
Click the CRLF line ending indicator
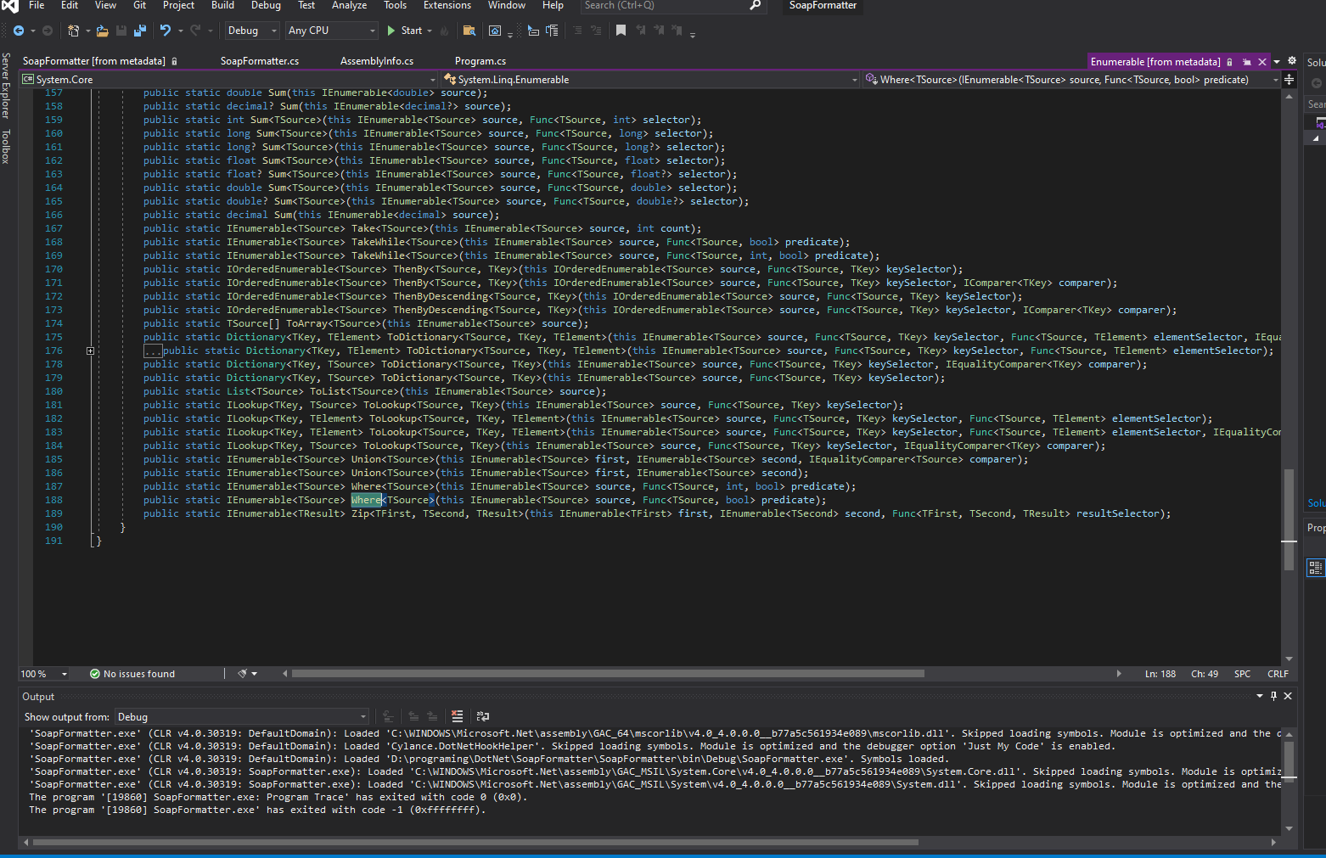click(x=1278, y=674)
